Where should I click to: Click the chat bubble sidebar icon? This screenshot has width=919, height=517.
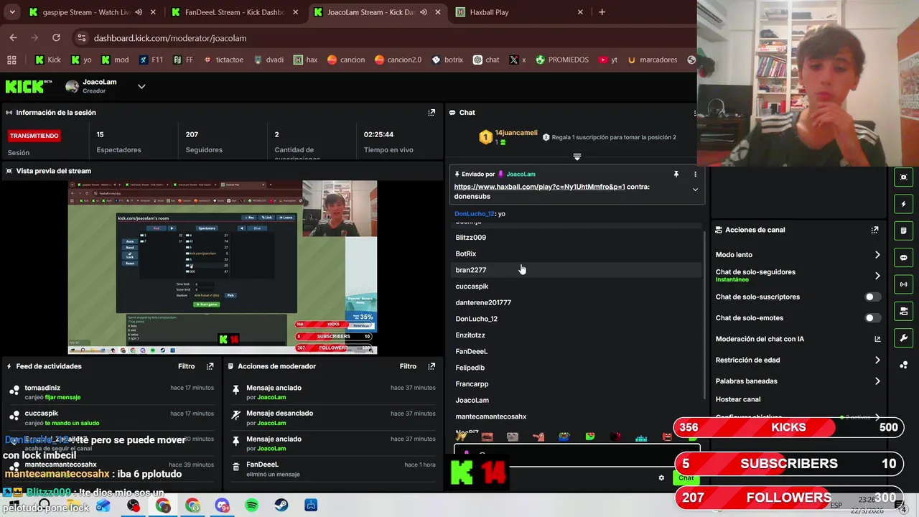tap(903, 258)
